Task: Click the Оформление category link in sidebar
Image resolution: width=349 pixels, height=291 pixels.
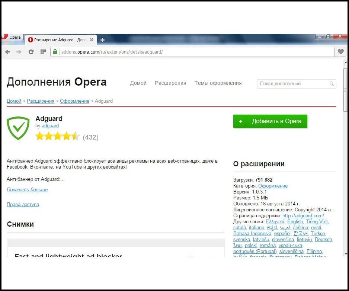Action: point(273,186)
